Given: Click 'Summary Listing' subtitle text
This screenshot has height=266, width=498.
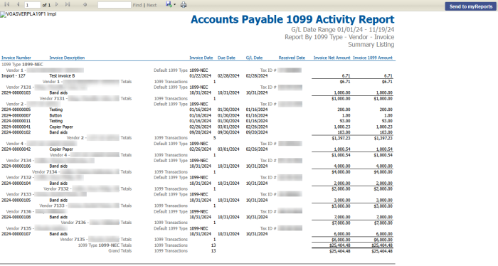Looking at the screenshot, I should coord(371,44).
